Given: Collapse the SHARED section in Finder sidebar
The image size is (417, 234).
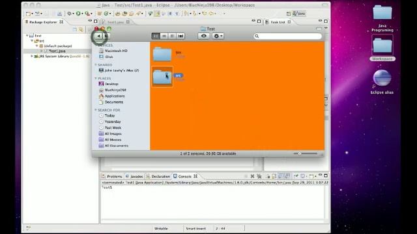Looking at the screenshot, I should [96, 65].
